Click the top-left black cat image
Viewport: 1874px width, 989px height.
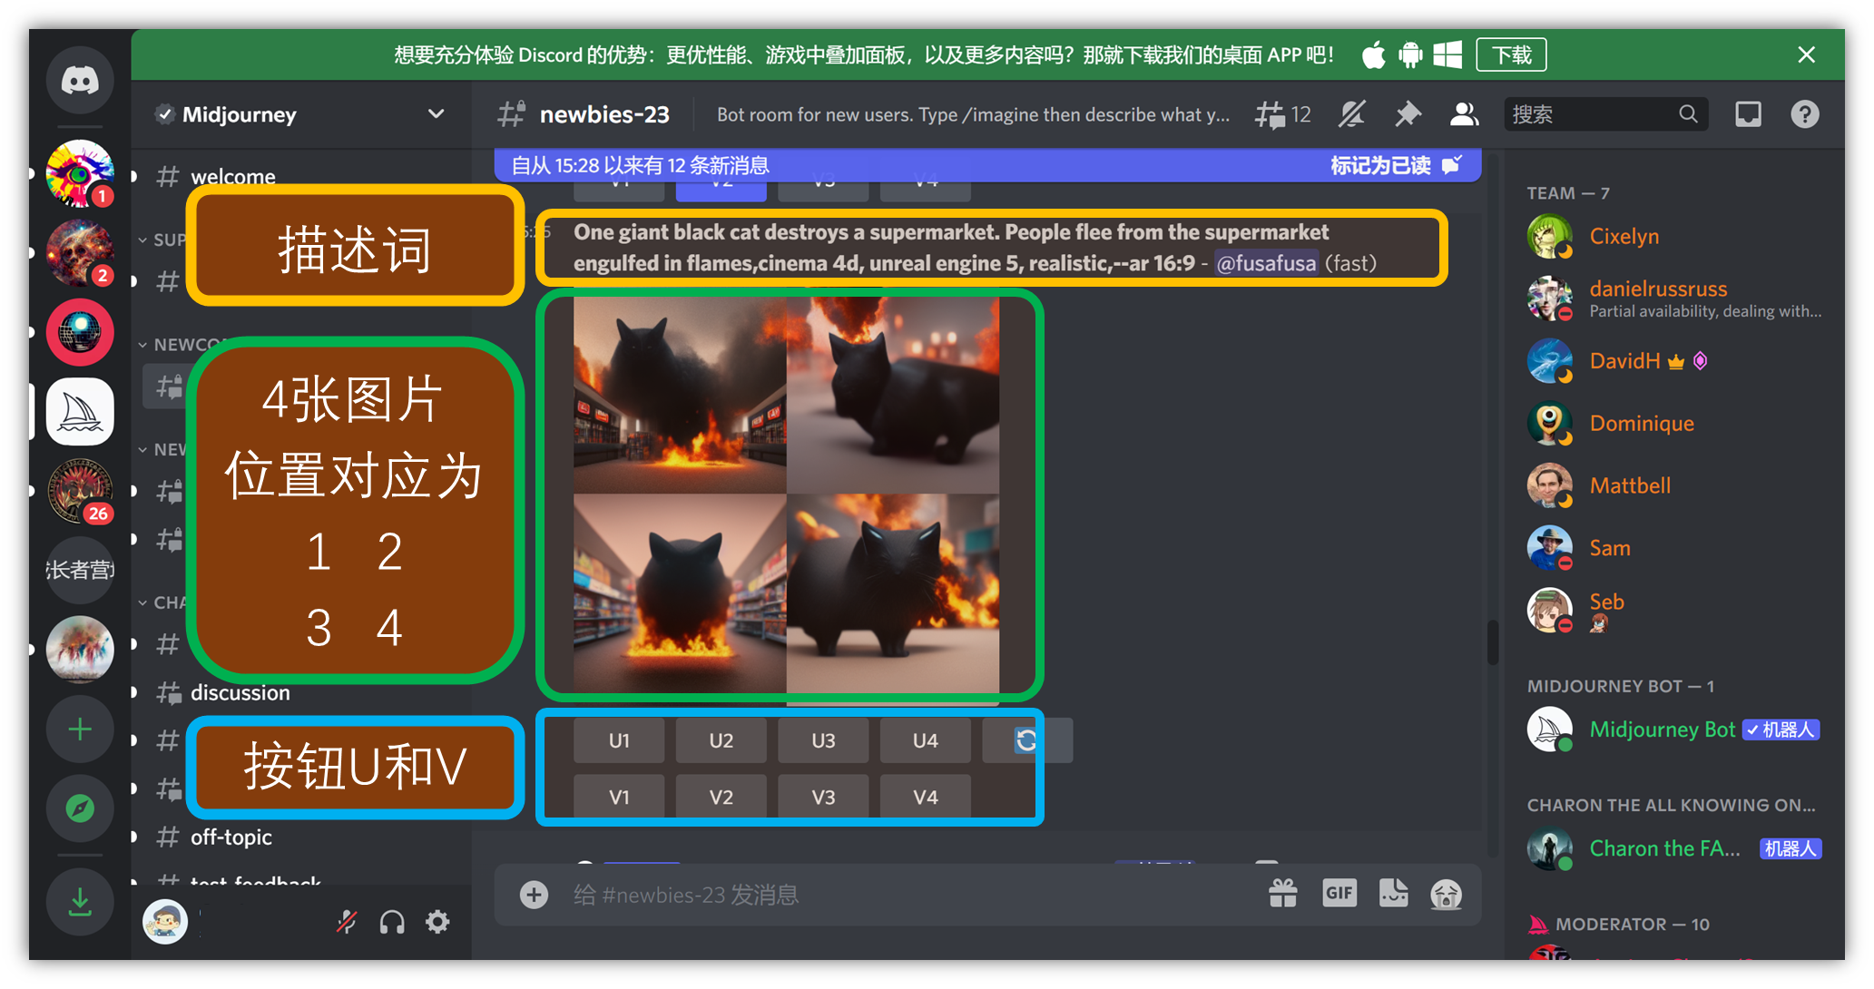coord(680,396)
